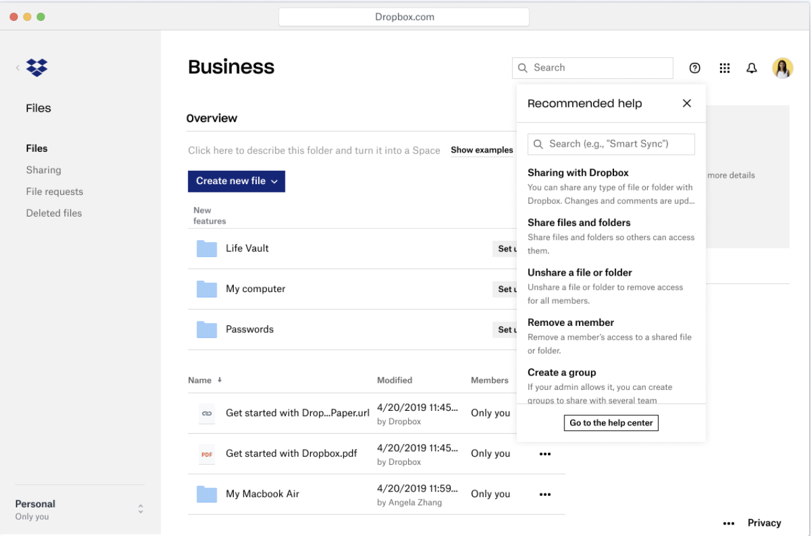The image size is (811, 536).
Task: Click the folder description placeholder text
Action: coord(314,151)
